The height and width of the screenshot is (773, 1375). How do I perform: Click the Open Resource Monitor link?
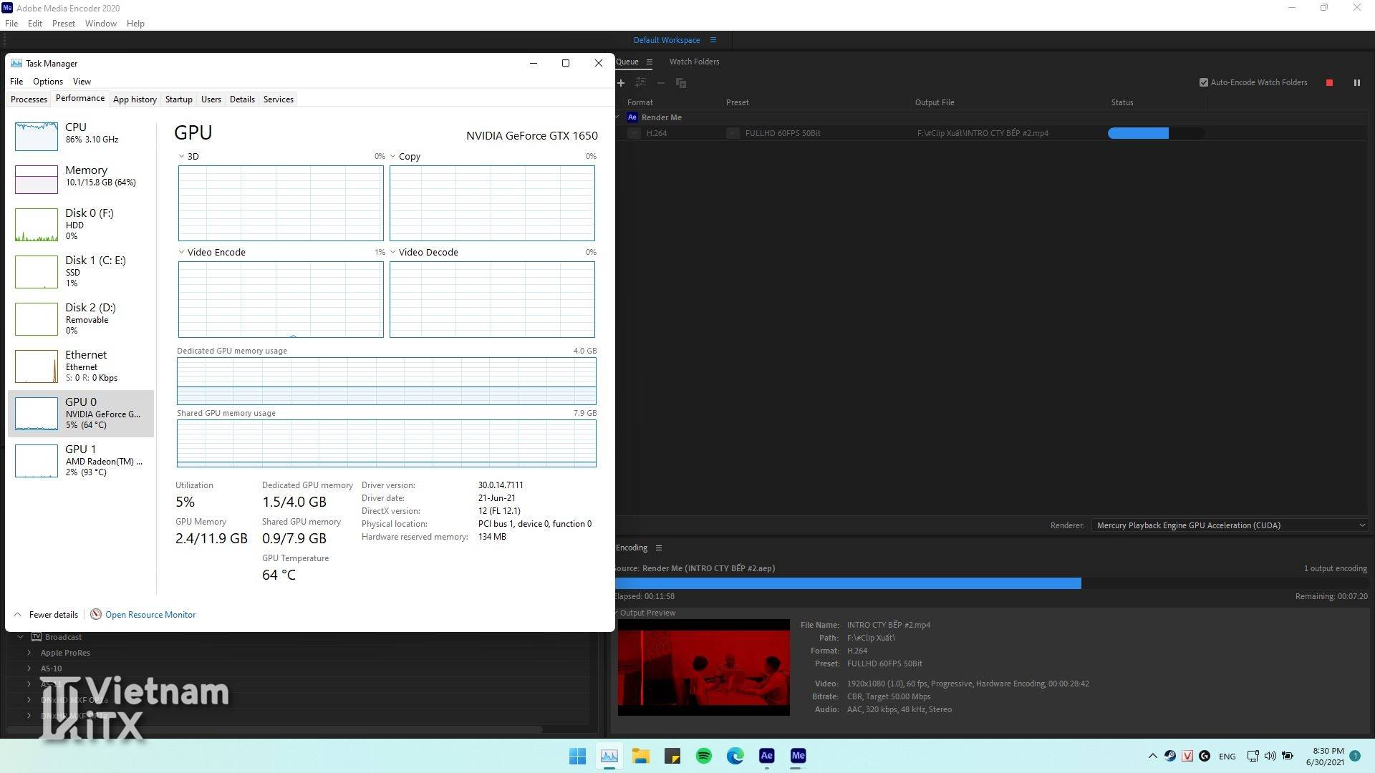150,615
